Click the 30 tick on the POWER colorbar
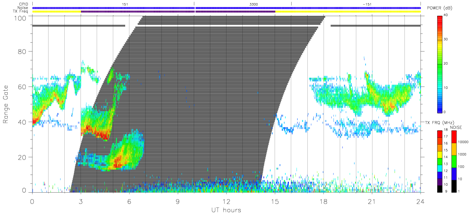Image resolution: width=473 pixels, height=218 pixels. point(446,39)
